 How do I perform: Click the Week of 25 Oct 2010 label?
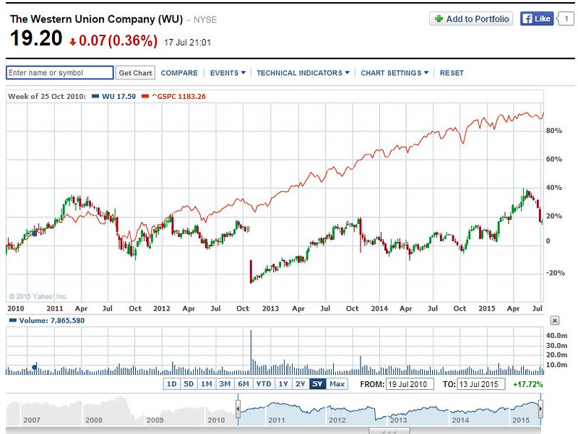(47, 97)
